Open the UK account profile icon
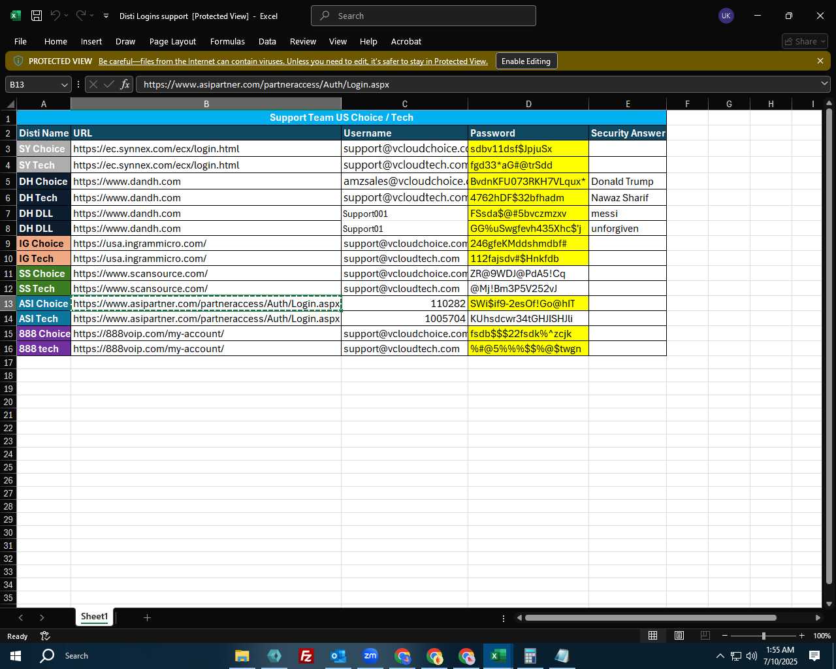 (x=726, y=16)
